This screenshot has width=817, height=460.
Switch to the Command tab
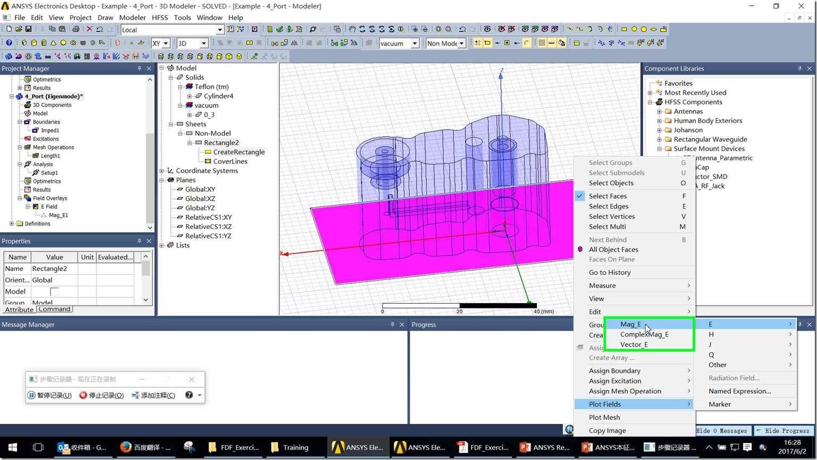55,309
